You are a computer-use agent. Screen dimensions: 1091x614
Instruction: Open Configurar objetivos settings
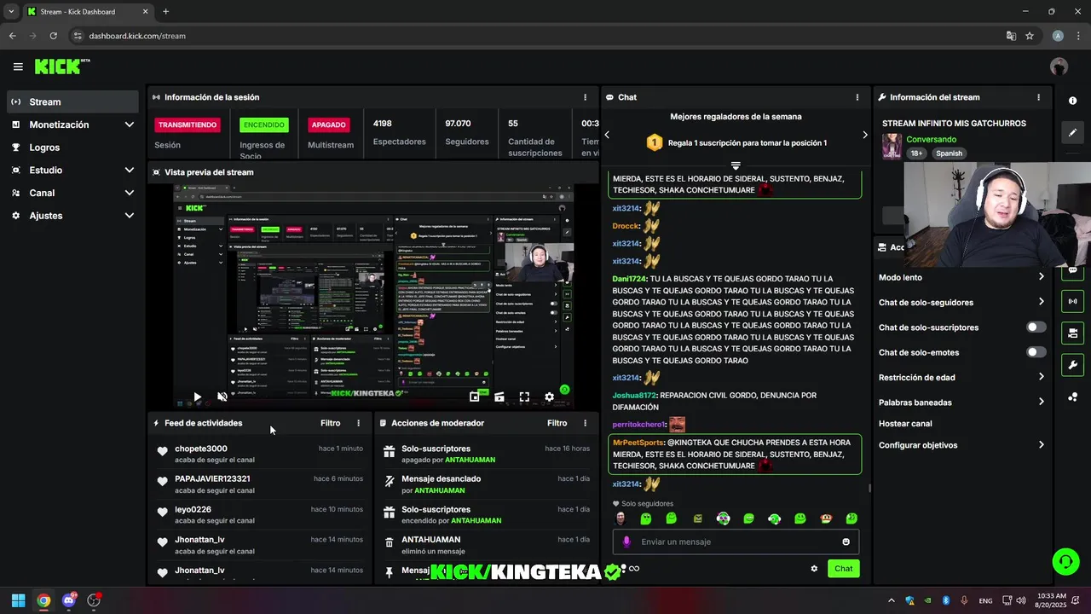click(x=961, y=445)
